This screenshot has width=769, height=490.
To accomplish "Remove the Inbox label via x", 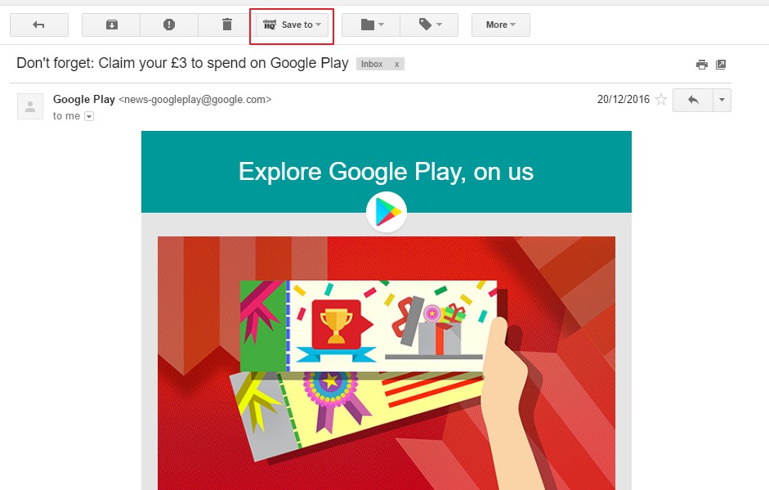I will (x=397, y=65).
